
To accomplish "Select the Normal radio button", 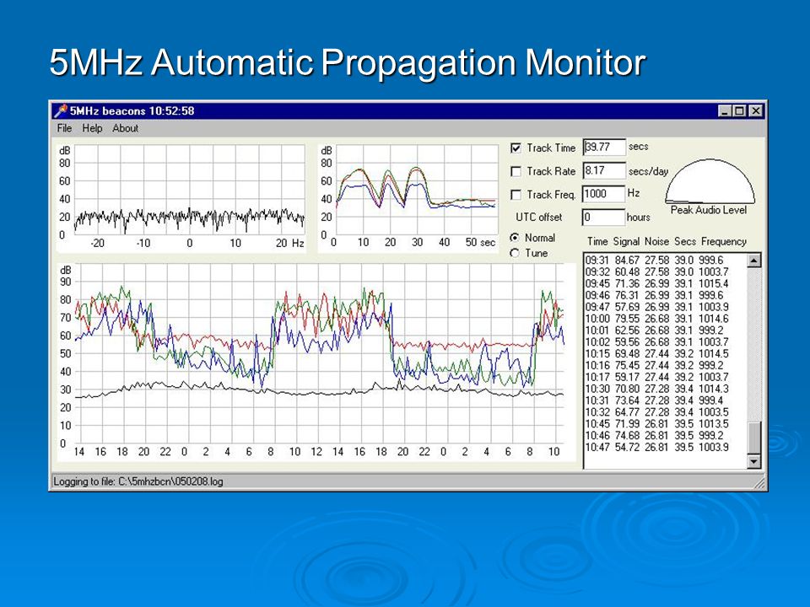I will 515,238.
